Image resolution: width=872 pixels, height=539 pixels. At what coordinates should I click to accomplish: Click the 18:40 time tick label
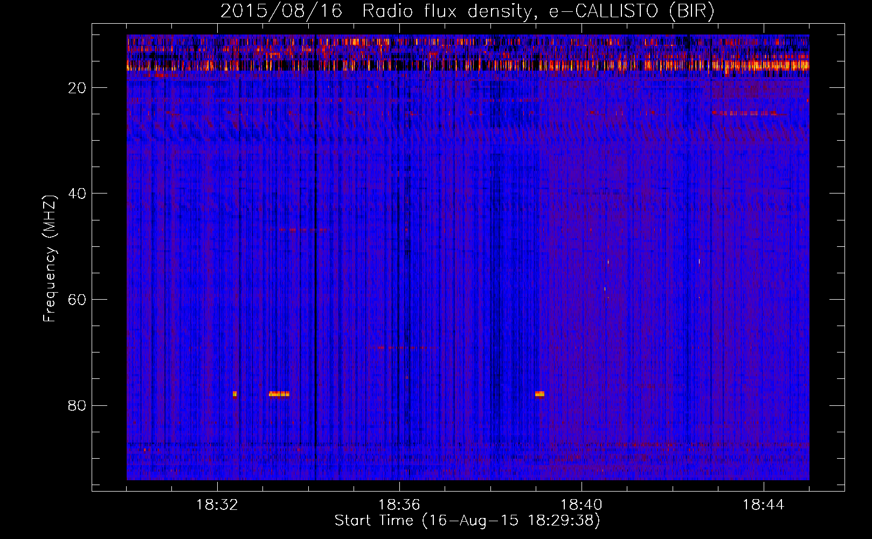coord(582,505)
